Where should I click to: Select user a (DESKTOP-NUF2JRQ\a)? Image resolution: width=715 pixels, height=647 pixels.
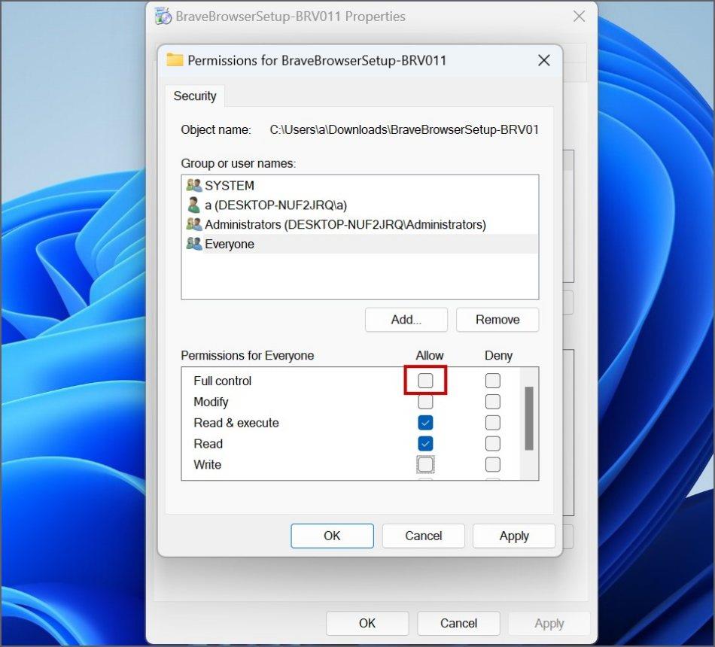[360, 205]
